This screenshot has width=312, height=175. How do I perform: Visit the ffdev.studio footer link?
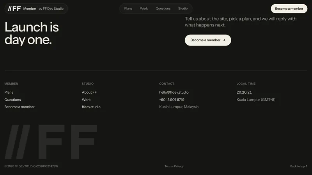(x=91, y=107)
